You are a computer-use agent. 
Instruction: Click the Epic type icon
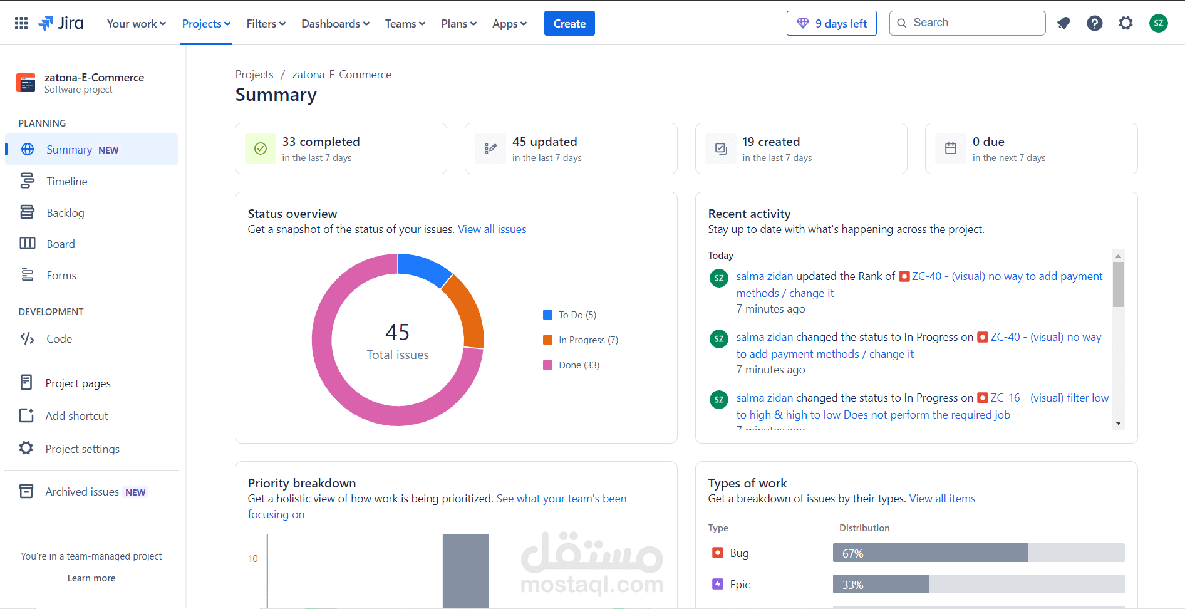tap(718, 584)
